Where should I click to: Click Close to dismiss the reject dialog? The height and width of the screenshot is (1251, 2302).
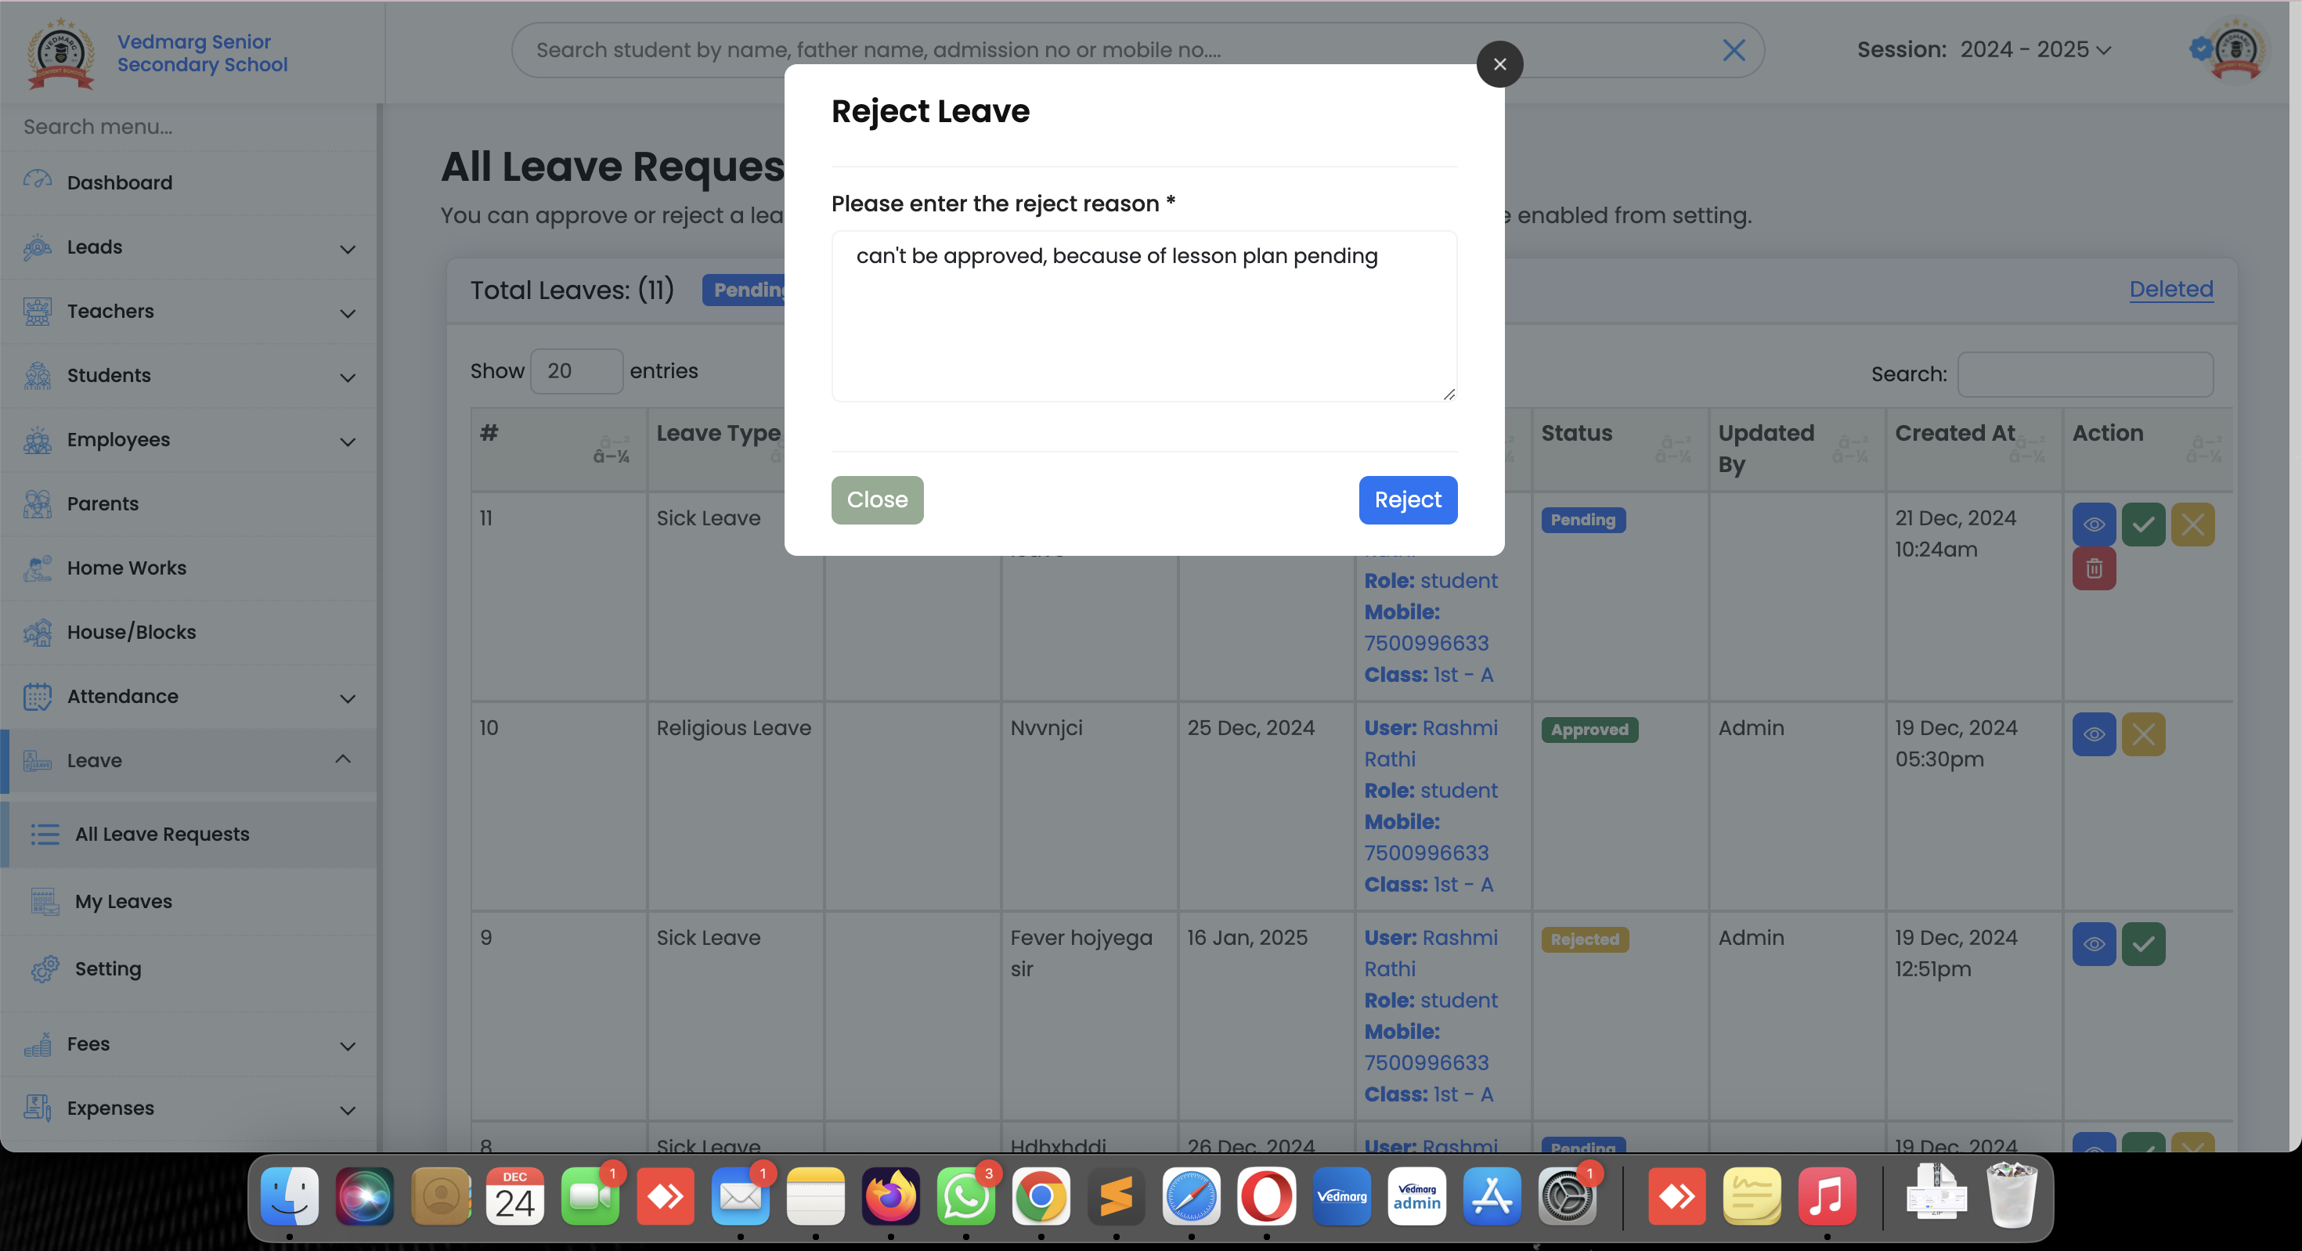(877, 499)
